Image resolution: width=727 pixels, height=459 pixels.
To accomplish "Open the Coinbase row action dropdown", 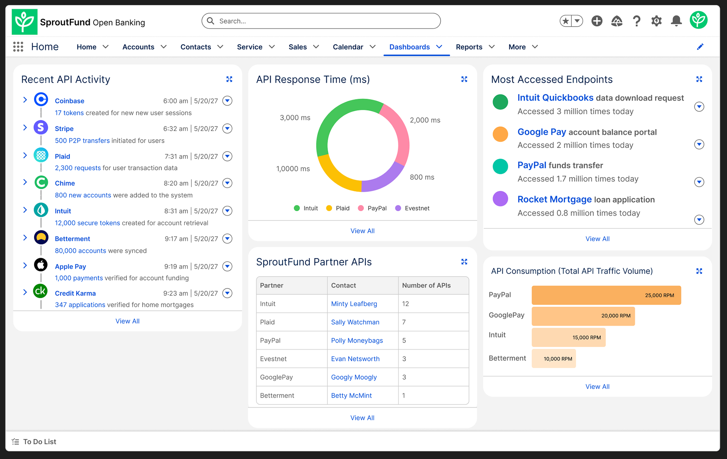I will point(227,101).
